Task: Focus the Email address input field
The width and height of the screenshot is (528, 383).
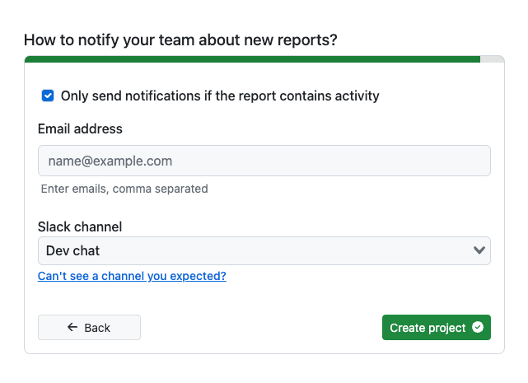Action: (264, 161)
